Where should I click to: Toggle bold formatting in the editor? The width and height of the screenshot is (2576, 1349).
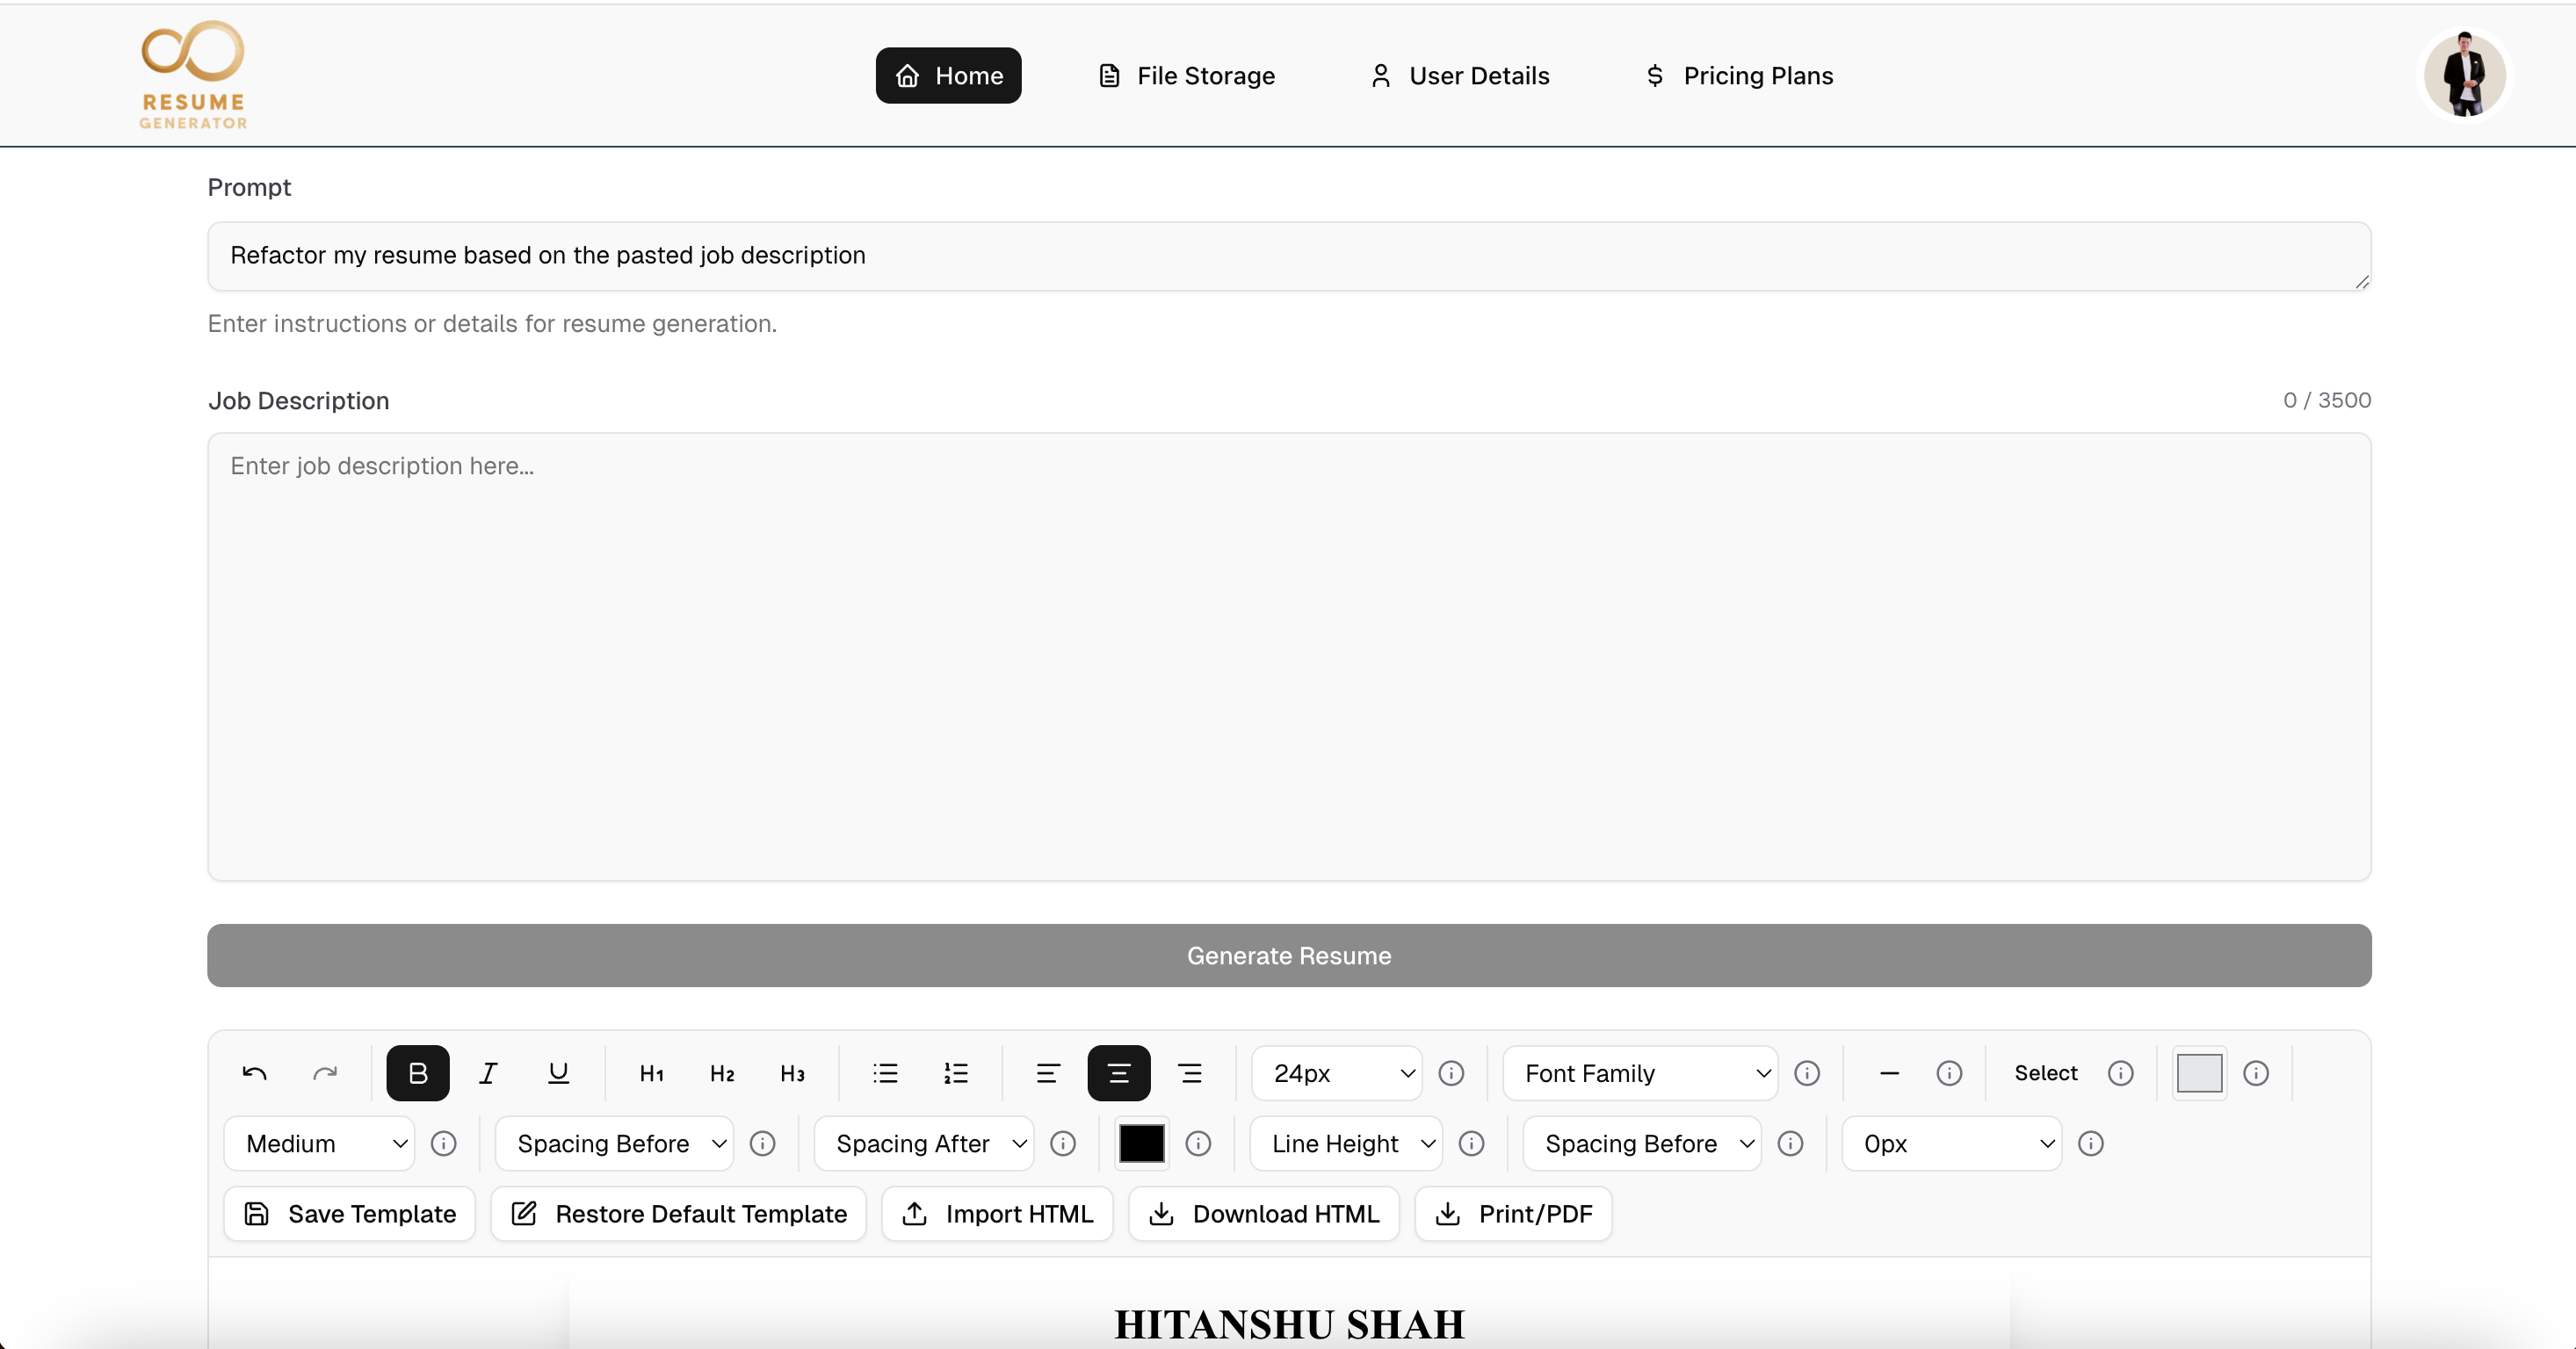[418, 1072]
